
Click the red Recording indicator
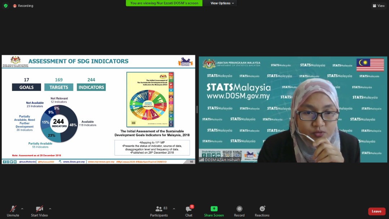(23, 6)
